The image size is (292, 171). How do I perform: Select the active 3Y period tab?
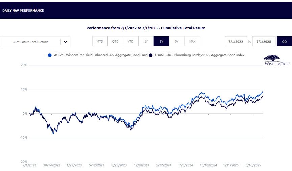[x=162, y=41]
